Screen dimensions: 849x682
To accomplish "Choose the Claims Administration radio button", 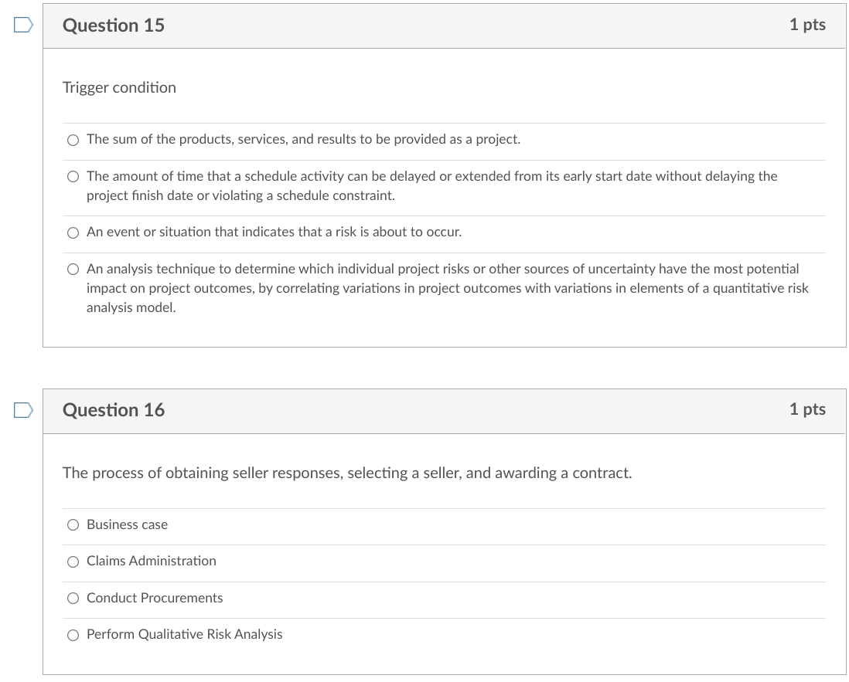I will [73, 562].
